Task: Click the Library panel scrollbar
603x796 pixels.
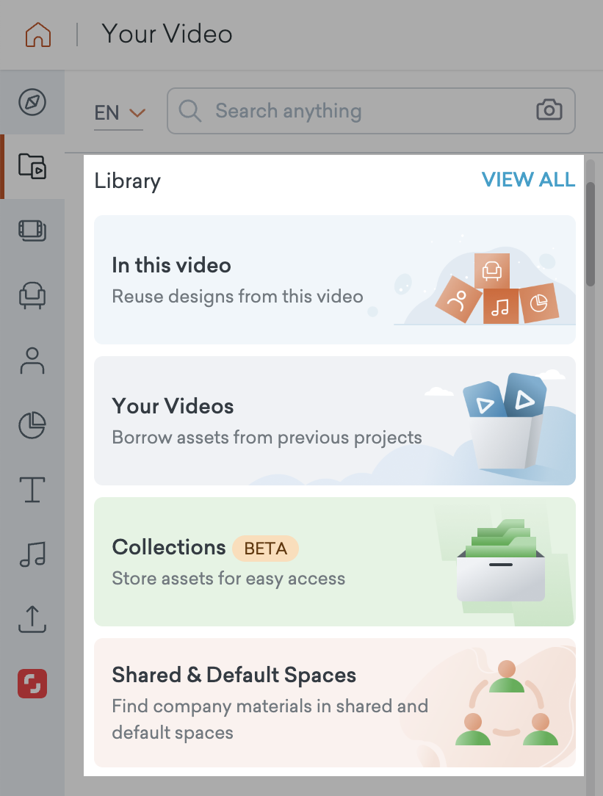Action: pyautogui.click(x=590, y=235)
